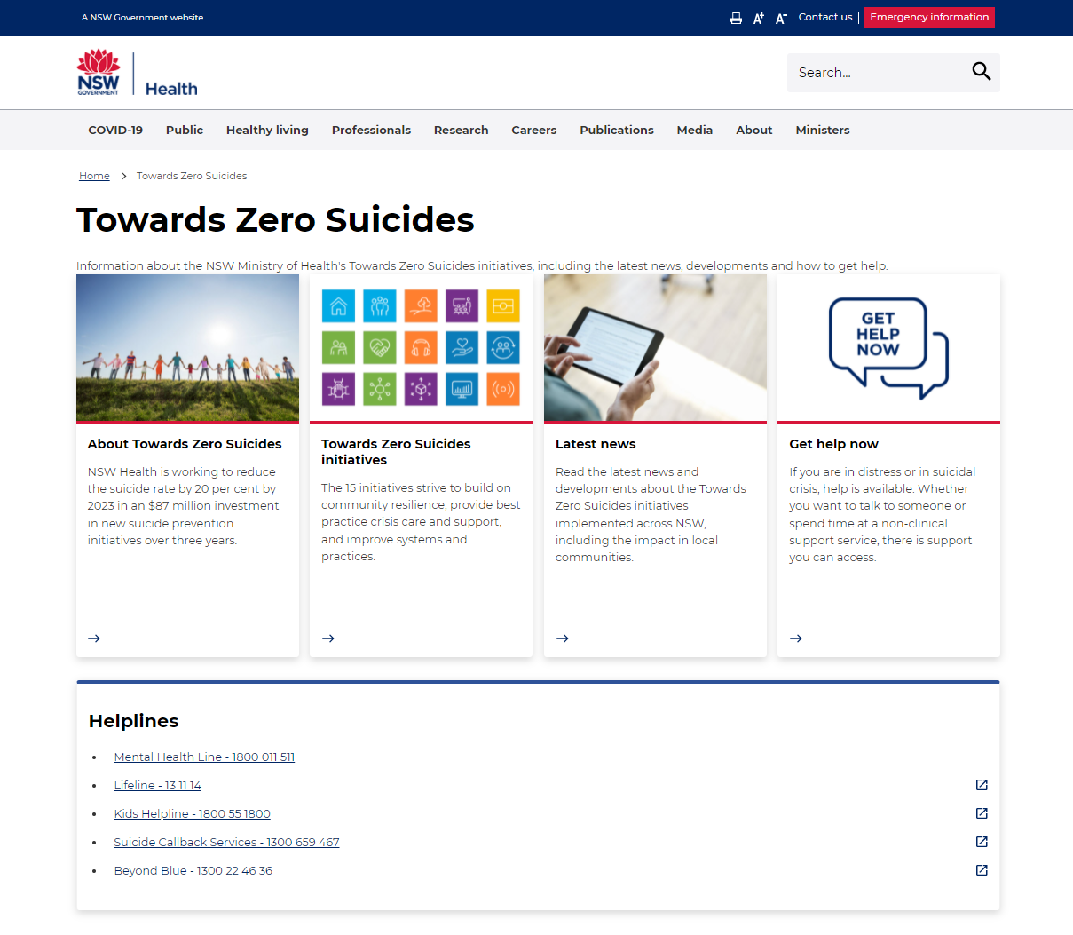Click the arrow on the initiatives card
The image size is (1073, 935).
328,638
